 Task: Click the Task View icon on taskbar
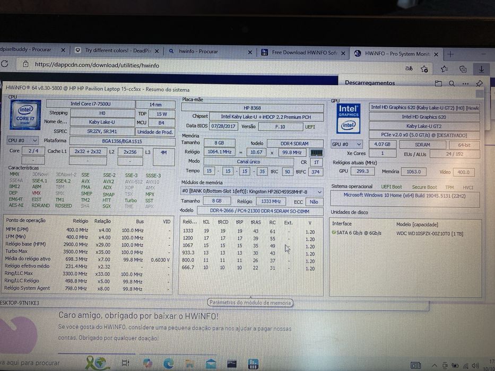tap(125, 363)
